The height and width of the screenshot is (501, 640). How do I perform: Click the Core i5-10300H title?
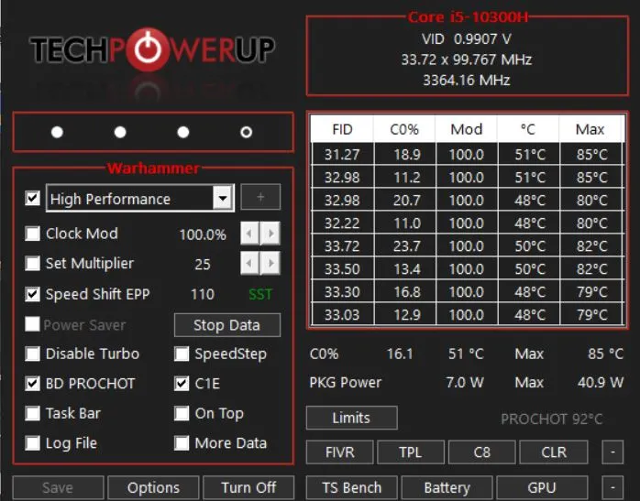468,17
